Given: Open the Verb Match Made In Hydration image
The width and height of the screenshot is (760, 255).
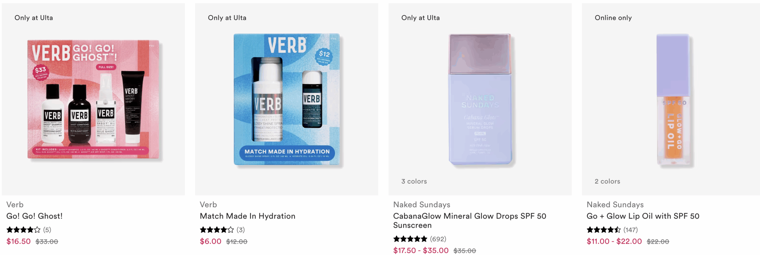Looking at the screenshot, I should (286, 99).
